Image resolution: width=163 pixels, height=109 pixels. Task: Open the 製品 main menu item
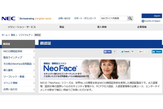click(x=62, y=27)
